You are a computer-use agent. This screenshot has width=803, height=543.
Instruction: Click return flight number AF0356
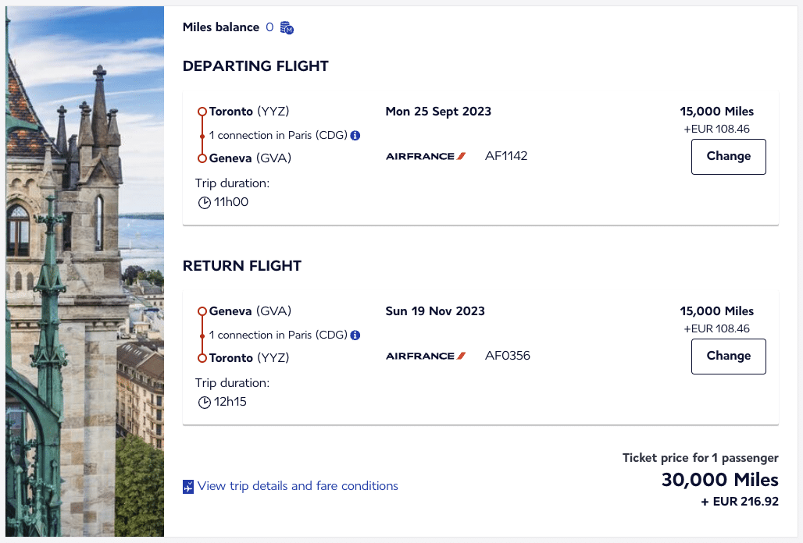508,356
